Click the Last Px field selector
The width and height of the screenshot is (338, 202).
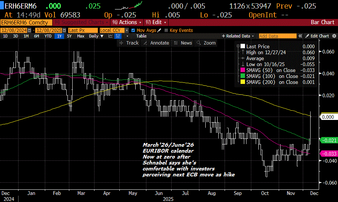[83, 30]
